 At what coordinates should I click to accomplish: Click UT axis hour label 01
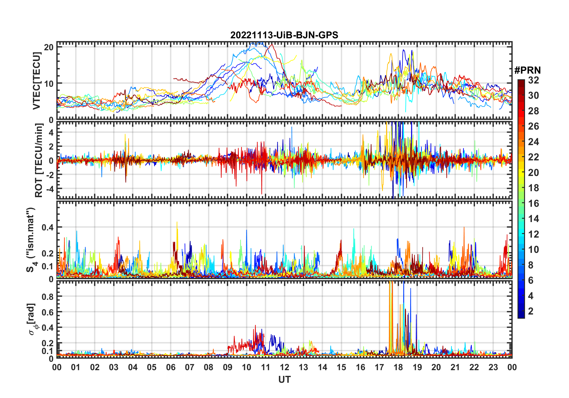coord(76,367)
